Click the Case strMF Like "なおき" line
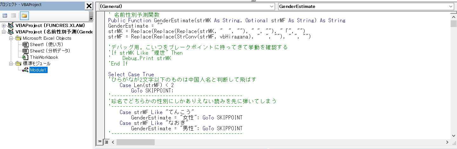This screenshot has height=149, width=457. pyautogui.click(x=154, y=123)
